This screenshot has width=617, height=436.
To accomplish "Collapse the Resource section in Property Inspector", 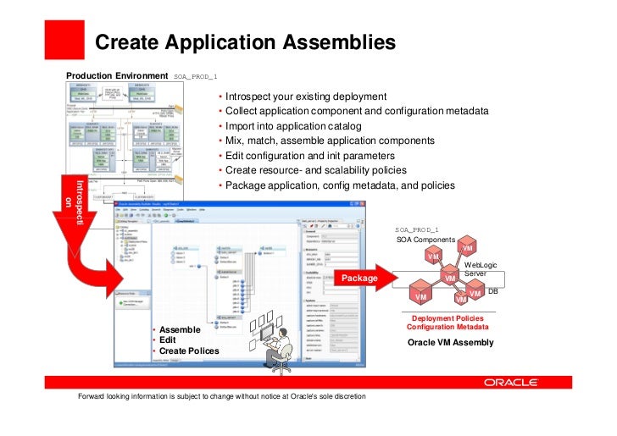I will pos(304,250).
